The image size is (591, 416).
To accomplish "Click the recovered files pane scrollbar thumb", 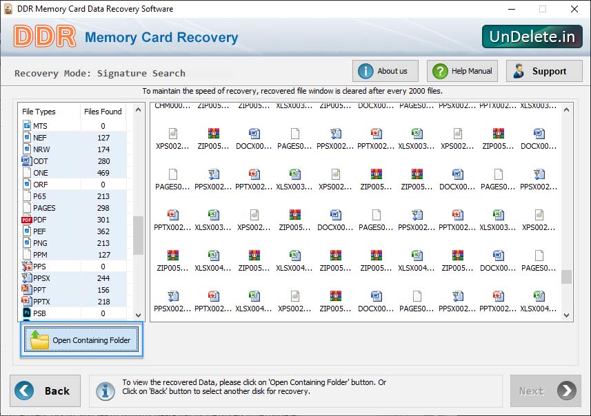I will (566, 277).
